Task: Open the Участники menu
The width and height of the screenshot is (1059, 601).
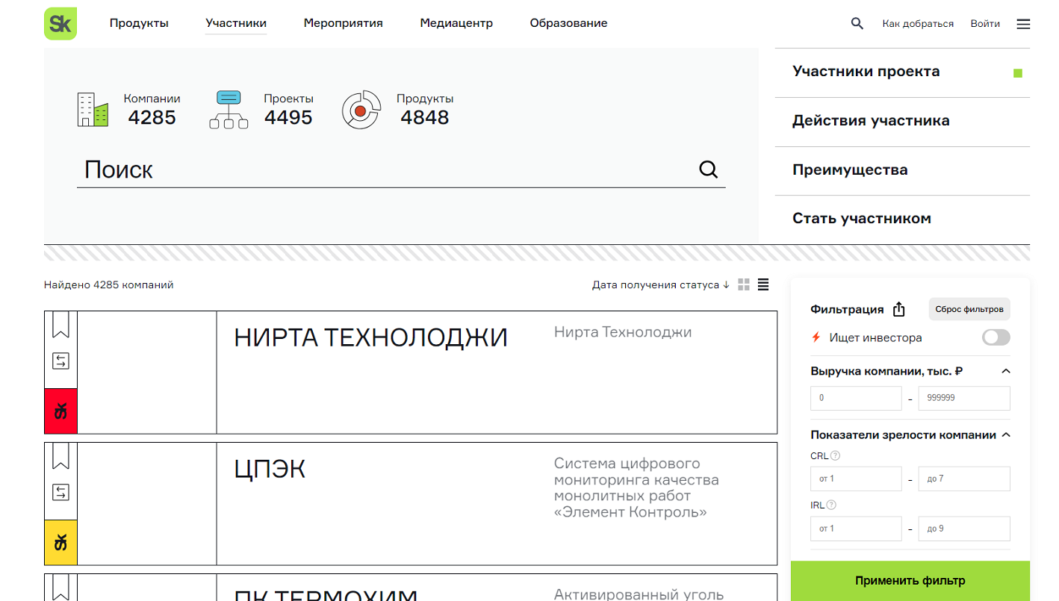Action: [236, 23]
